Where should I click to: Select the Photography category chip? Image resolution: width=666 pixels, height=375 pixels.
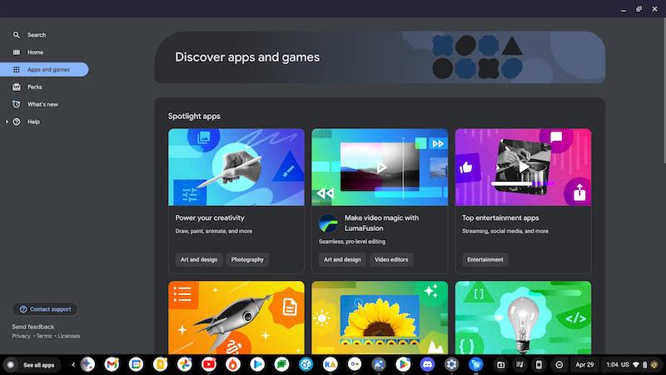pos(247,259)
